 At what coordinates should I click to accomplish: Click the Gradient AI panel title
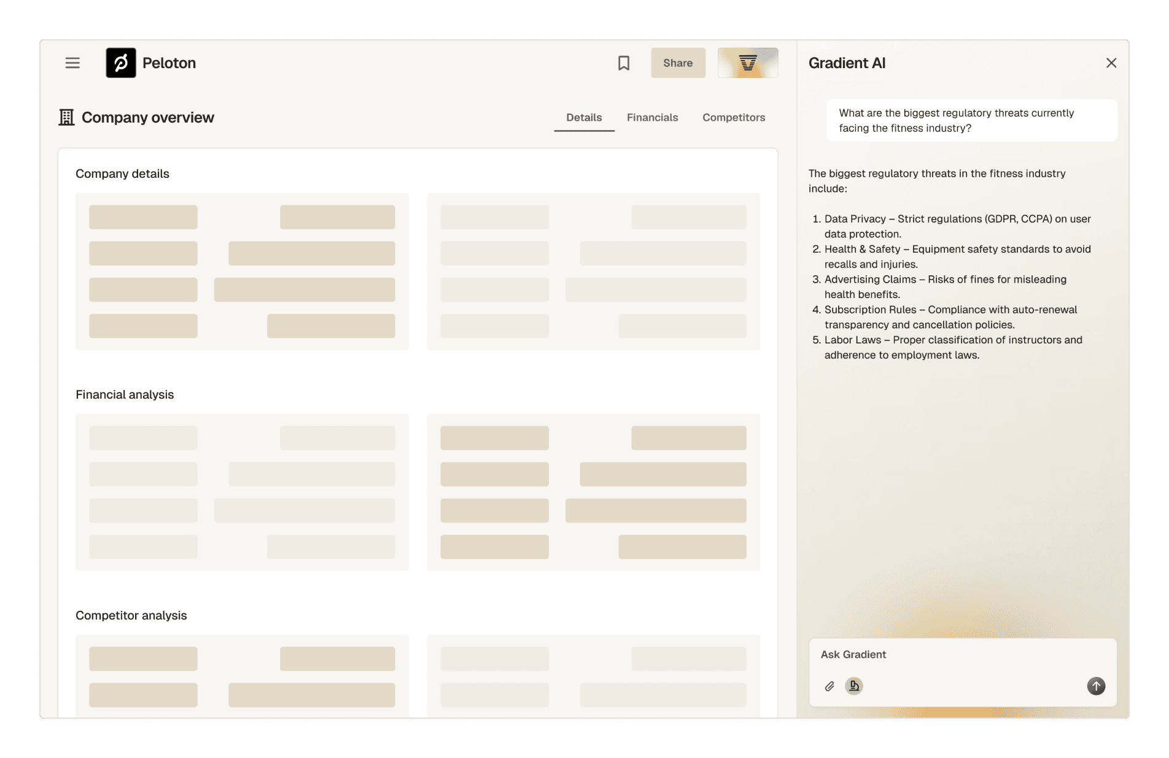(847, 63)
